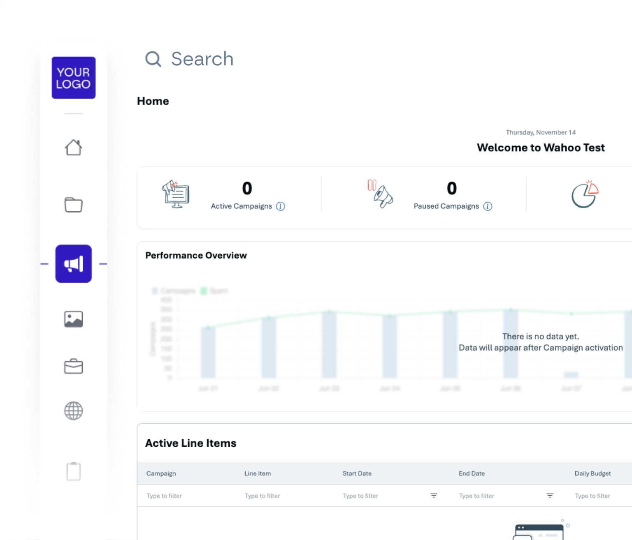The height and width of the screenshot is (540, 632).
Task: Click the Campaign column header
Action: 161,473
